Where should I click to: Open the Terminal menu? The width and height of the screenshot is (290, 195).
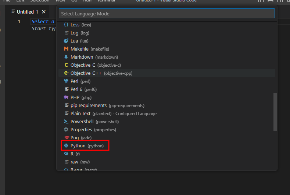pos(106,1)
